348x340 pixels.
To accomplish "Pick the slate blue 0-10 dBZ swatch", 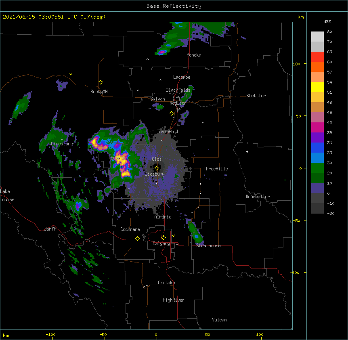I will tap(317, 188).
